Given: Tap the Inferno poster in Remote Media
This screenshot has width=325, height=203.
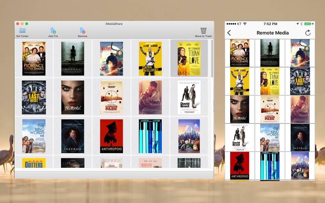Looking at the screenshot, I should pos(300,137).
